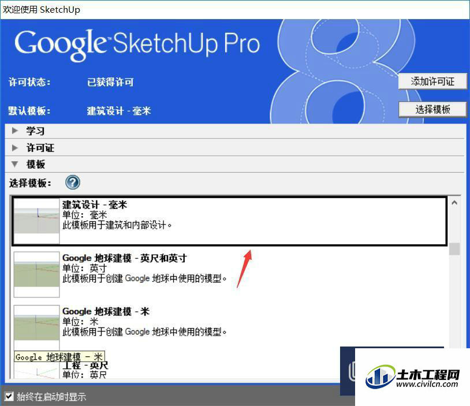Click template list scroll up arrow

(x=454, y=203)
